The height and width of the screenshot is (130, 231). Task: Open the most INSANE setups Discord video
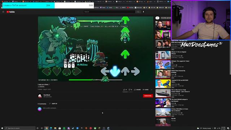163,103
